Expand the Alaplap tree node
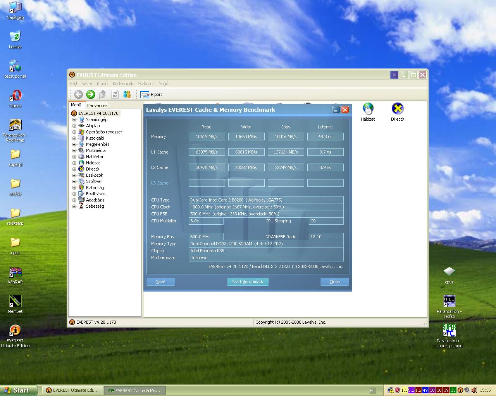This screenshot has height=396, width=496. point(74,126)
